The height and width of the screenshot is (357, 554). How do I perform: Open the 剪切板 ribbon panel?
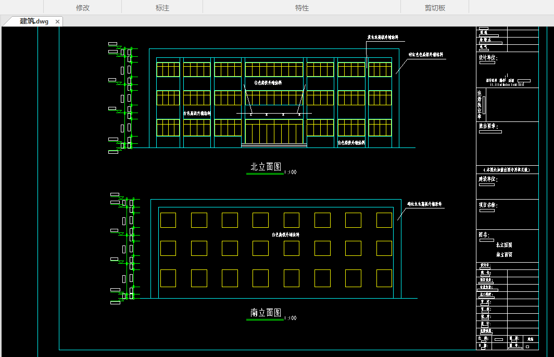(x=435, y=8)
